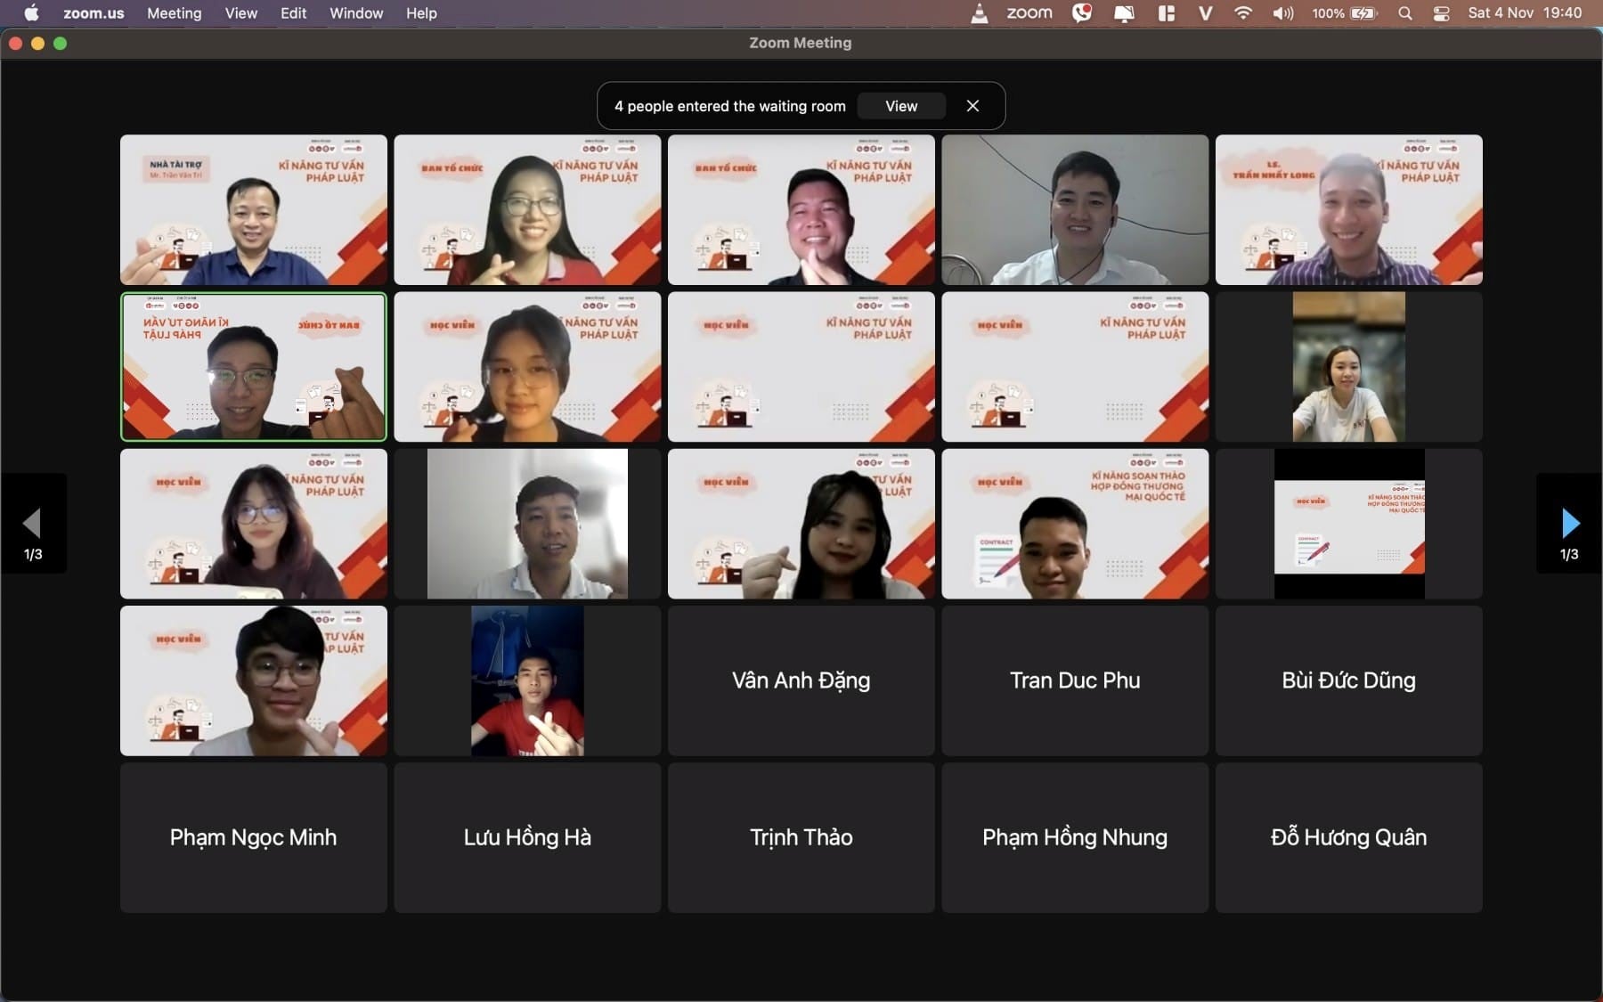Open the Meeting menu
Screen dimensions: 1603x1002
(174, 13)
